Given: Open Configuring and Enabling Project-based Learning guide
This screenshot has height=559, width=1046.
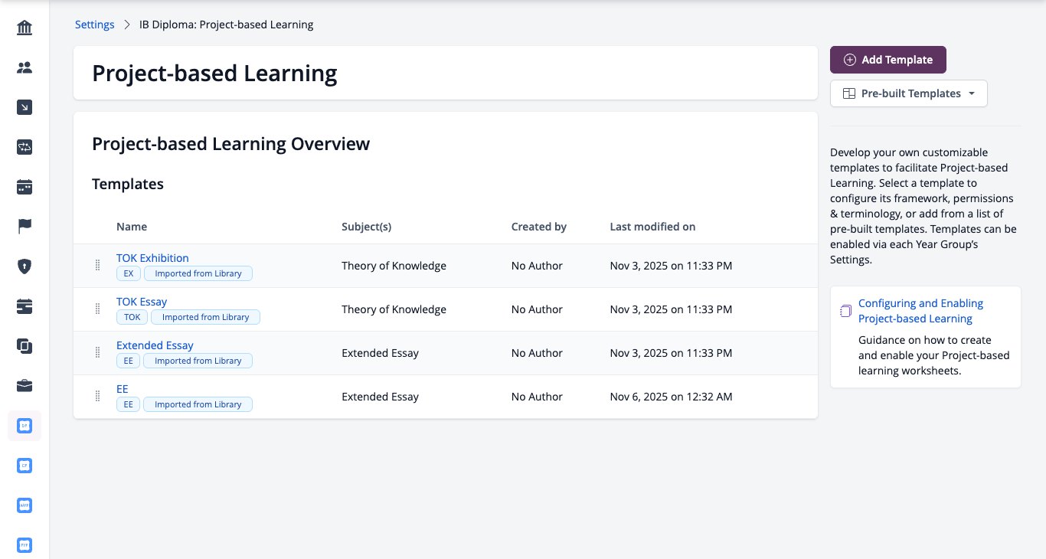Looking at the screenshot, I should pyautogui.click(x=920, y=311).
